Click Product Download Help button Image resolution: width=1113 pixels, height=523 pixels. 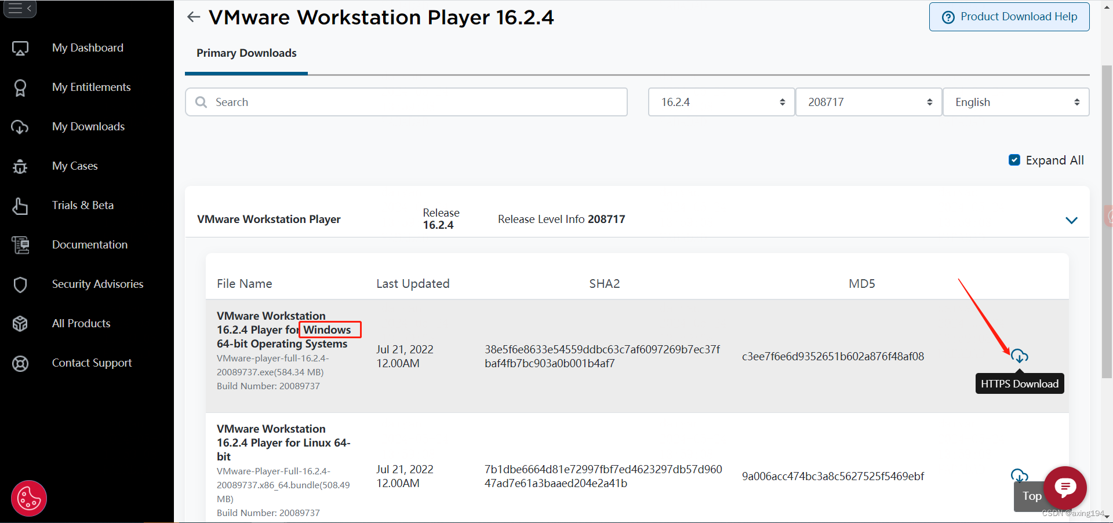[x=1009, y=17]
